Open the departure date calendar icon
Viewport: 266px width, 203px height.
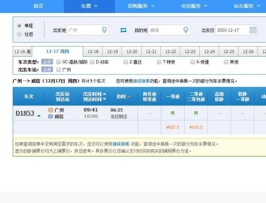coord(253,30)
